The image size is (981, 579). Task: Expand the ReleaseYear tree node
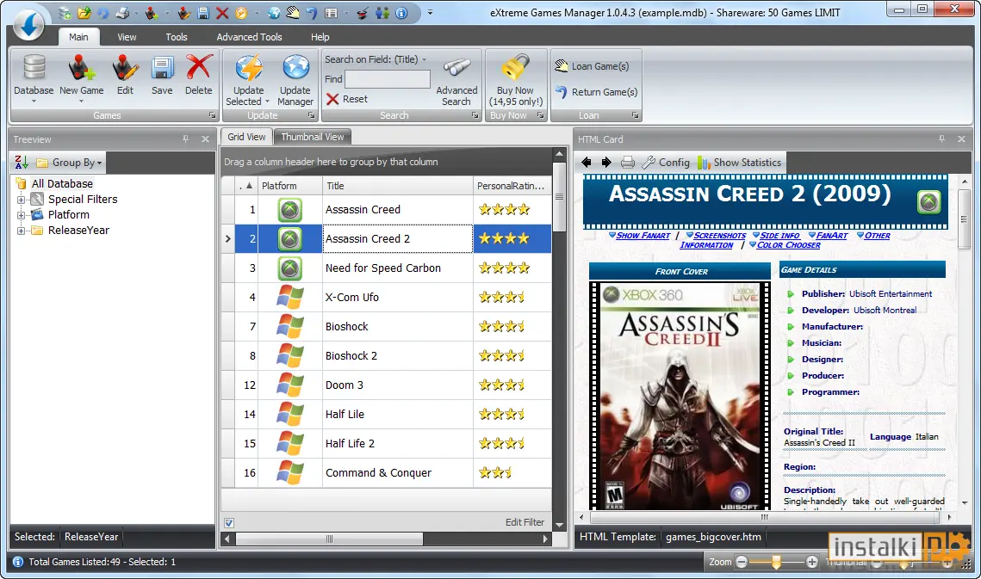21,231
